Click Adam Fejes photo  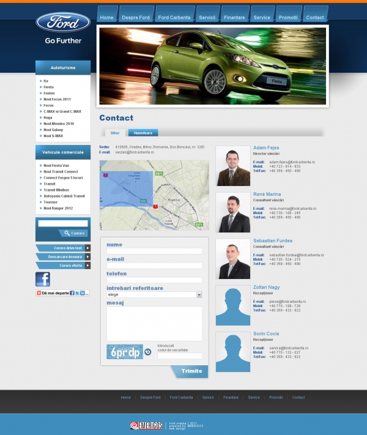click(x=233, y=166)
